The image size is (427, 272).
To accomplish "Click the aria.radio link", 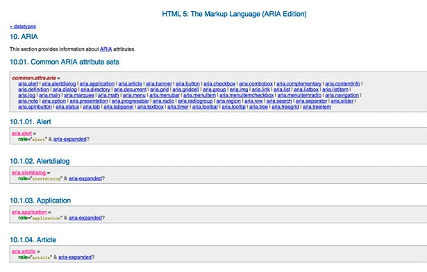I will (x=163, y=101).
